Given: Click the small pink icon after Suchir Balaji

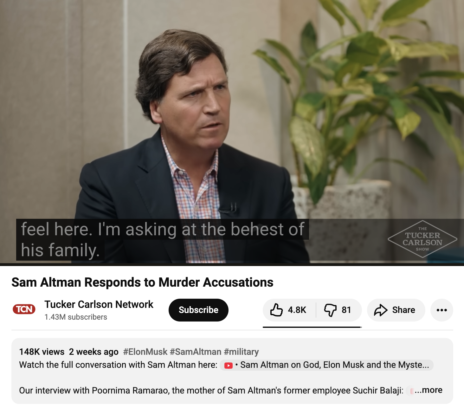Looking at the screenshot, I should [x=412, y=391].
